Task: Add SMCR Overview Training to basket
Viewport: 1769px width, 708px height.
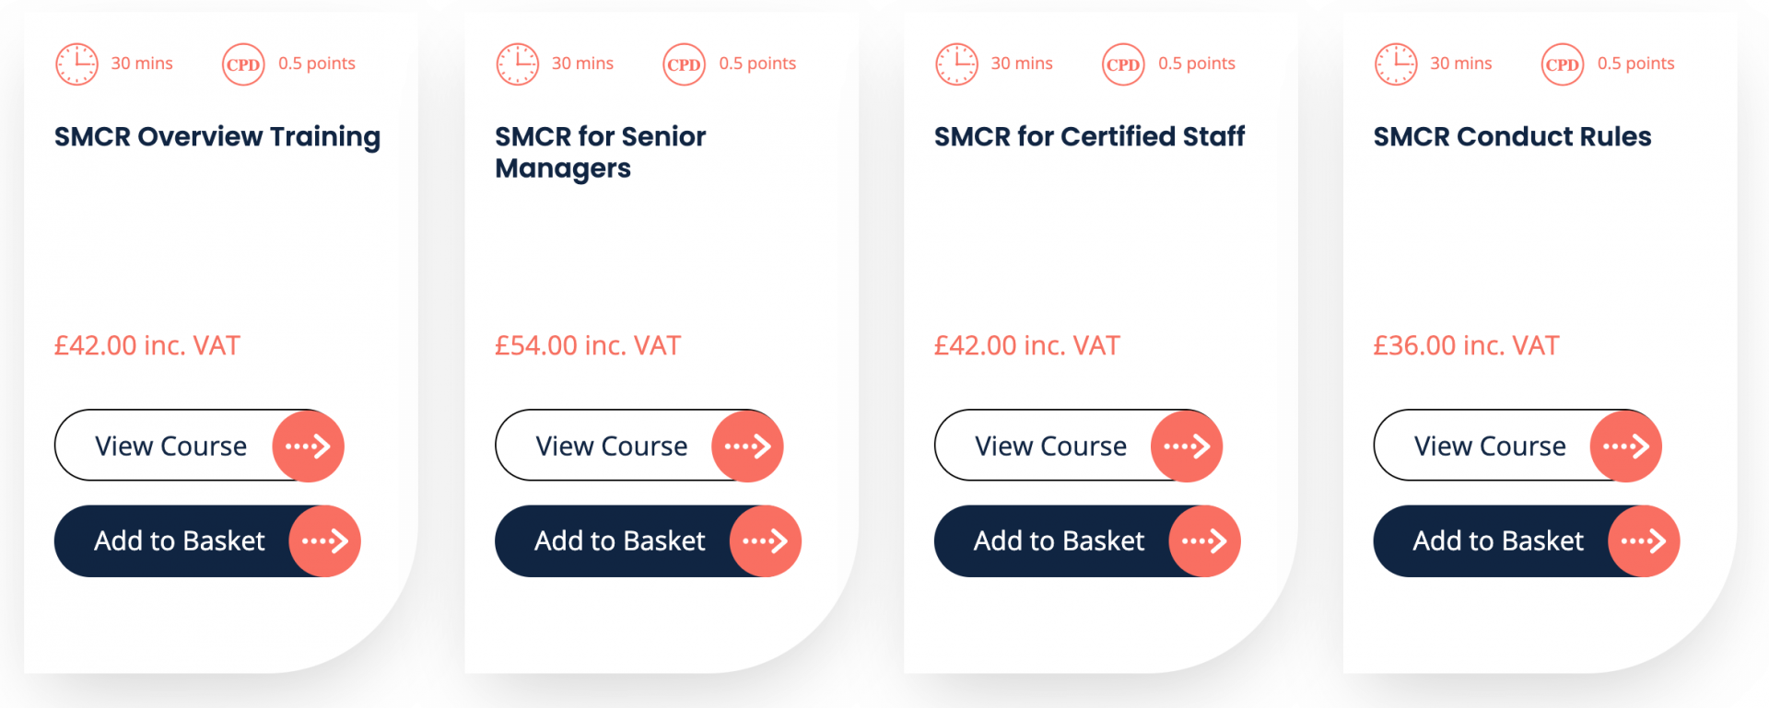Action: 207,541
